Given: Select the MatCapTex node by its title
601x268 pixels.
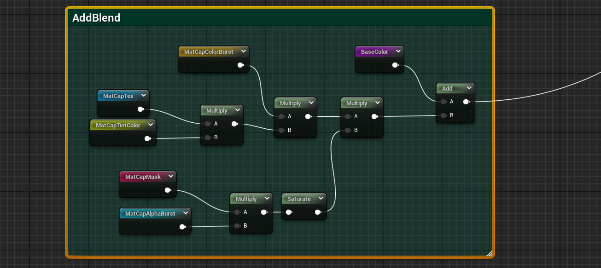Looking at the screenshot, I should tap(118, 96).
